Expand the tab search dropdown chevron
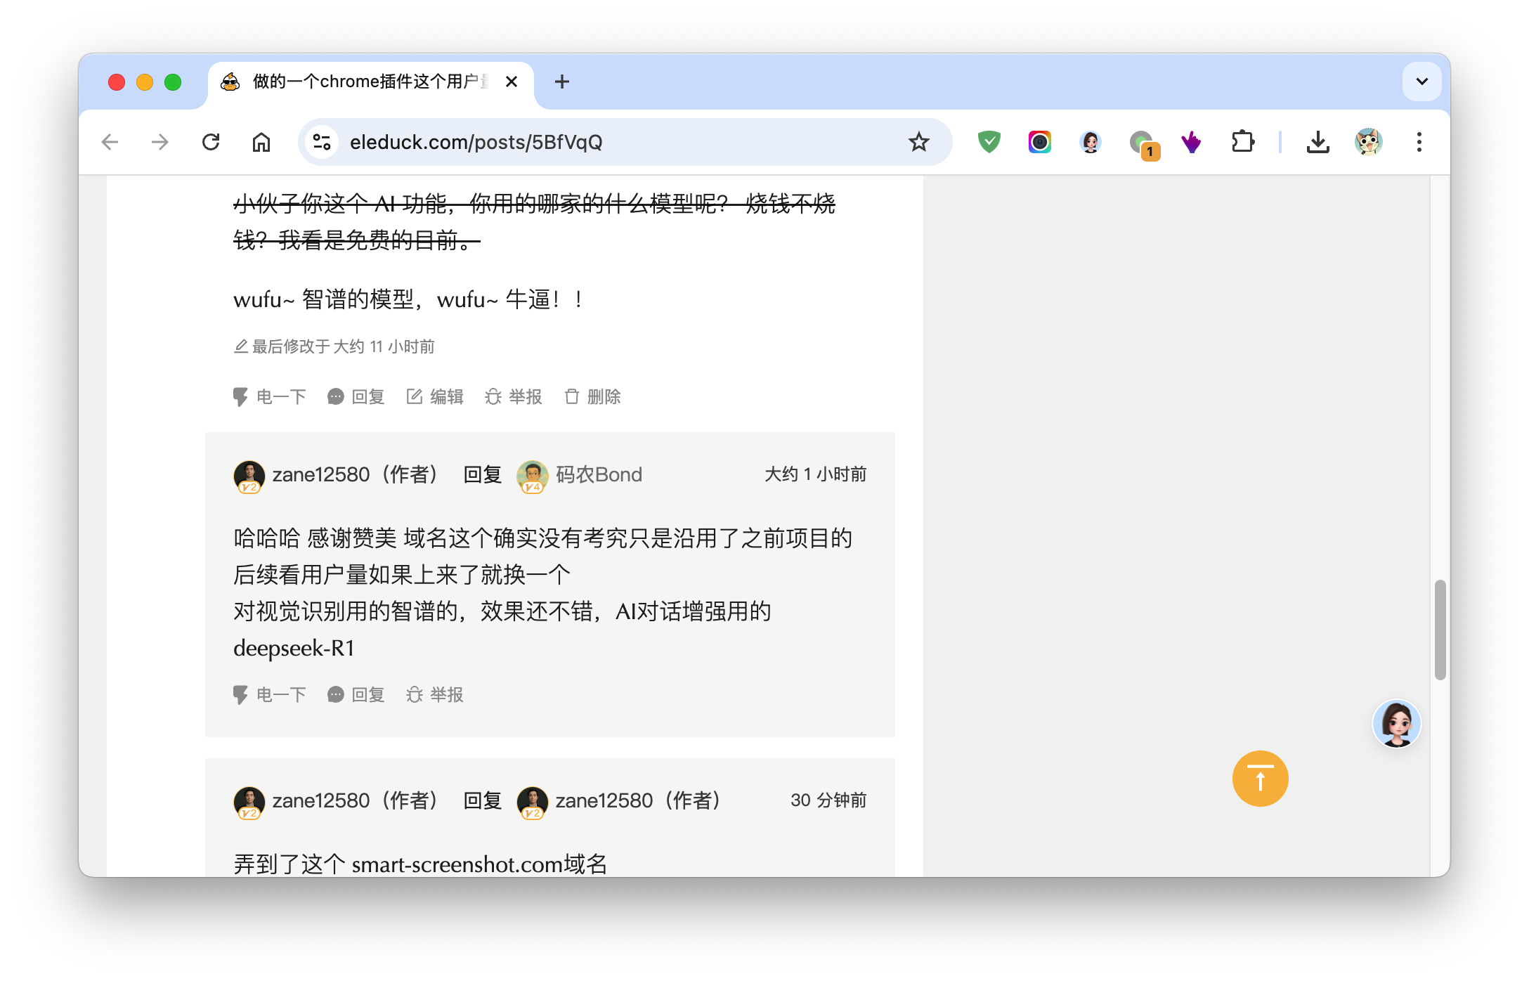The height and width of the screenshot is (981, 1529). pyautogui.click(x=1421, y=82)
